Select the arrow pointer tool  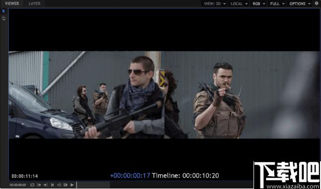coord(3,11)
